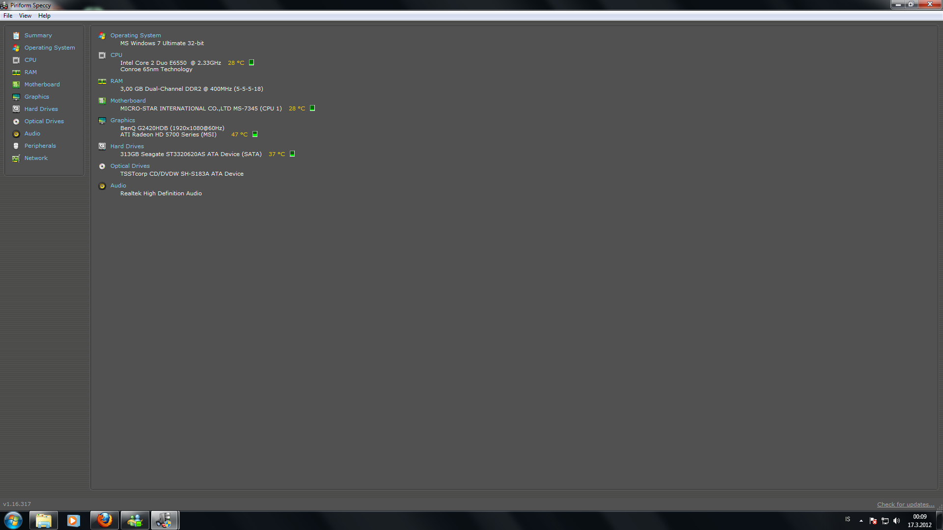Click the Peripherals mouse icon in sidebar
The image size is (943, 530).
(x=16, y=146)
